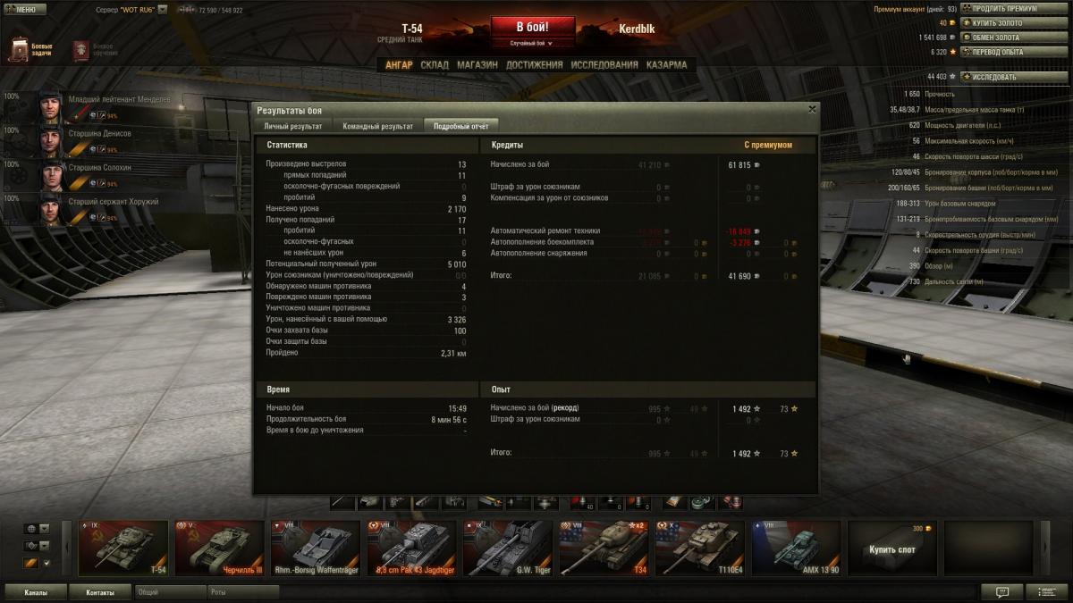
Task: Open the Общий chat channel tab
Action: coord(170,592)
